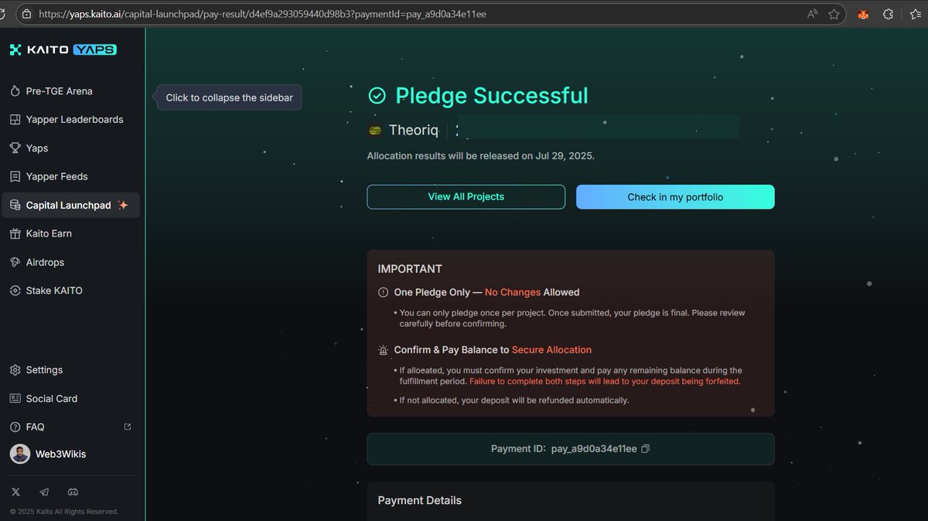Open the Kaito Yaps logo home link

point(63,49)
